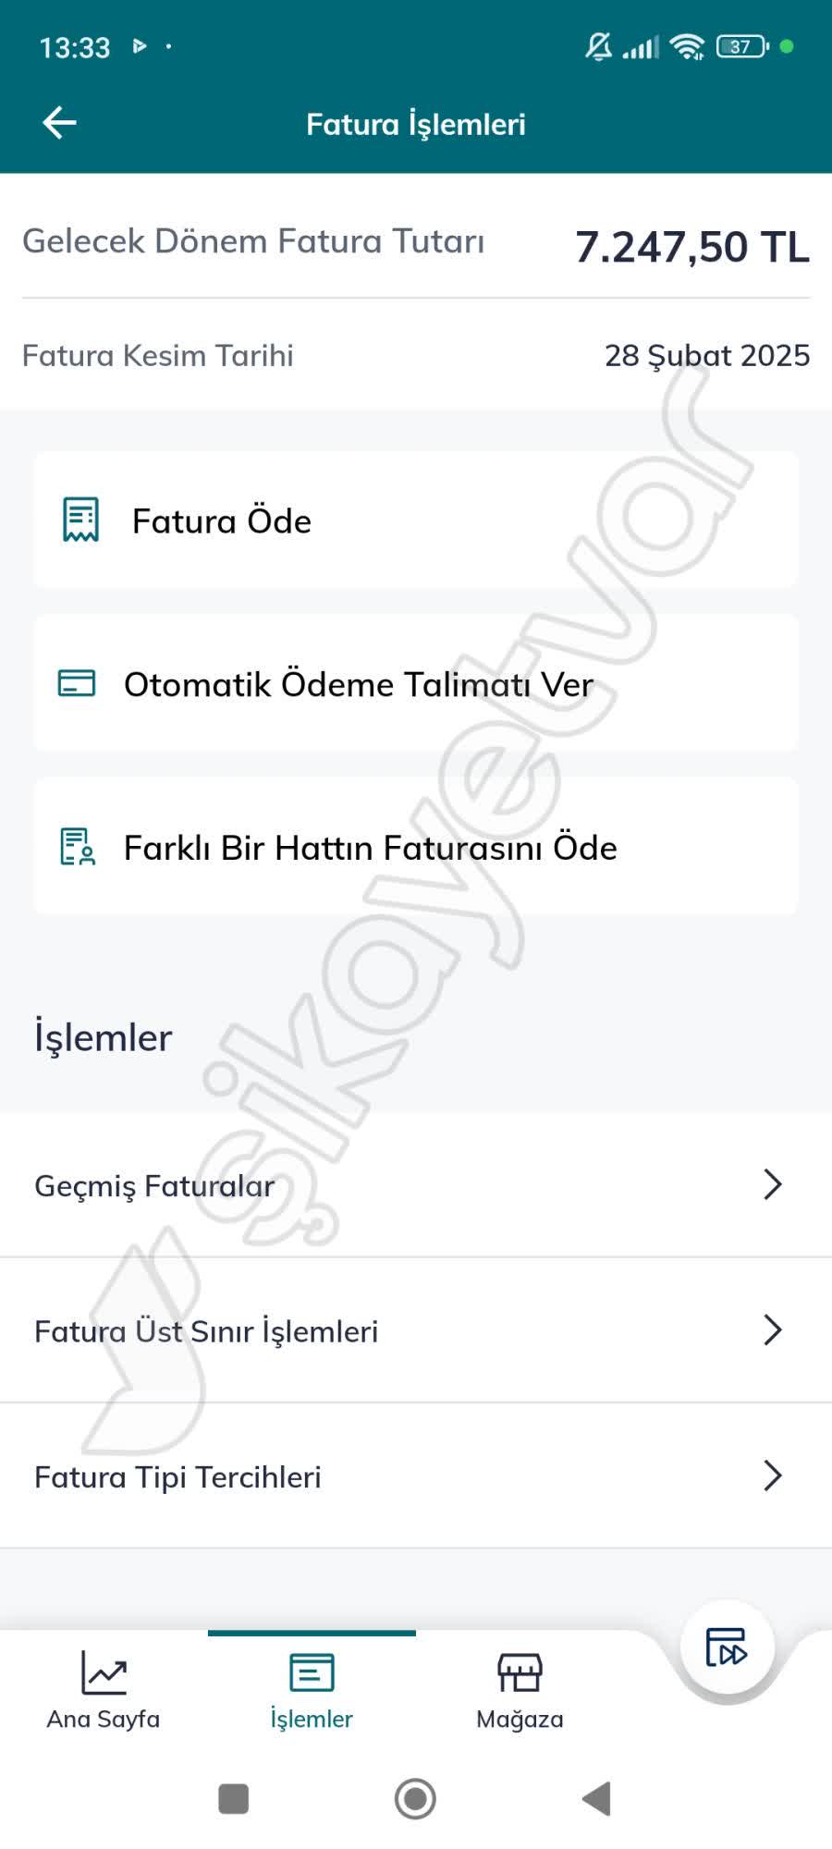The height and width of the screenshot is (1849, 832).
Task: Tap Otomatik Ödeme Talimatı Ver
Action: (x=359, y=684)
